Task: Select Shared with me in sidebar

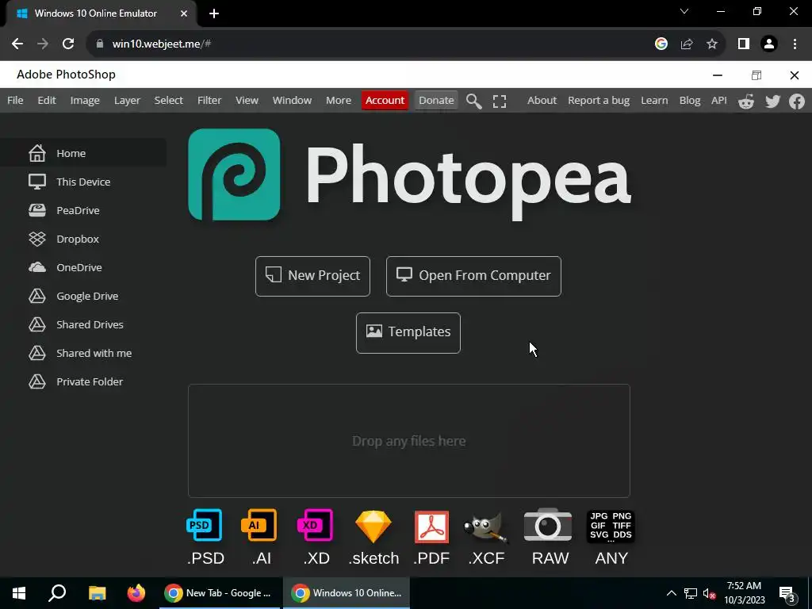Action: pos(83,353)
